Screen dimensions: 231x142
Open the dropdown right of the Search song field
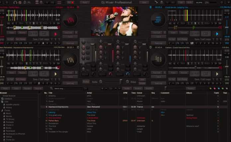click(86, 88)
